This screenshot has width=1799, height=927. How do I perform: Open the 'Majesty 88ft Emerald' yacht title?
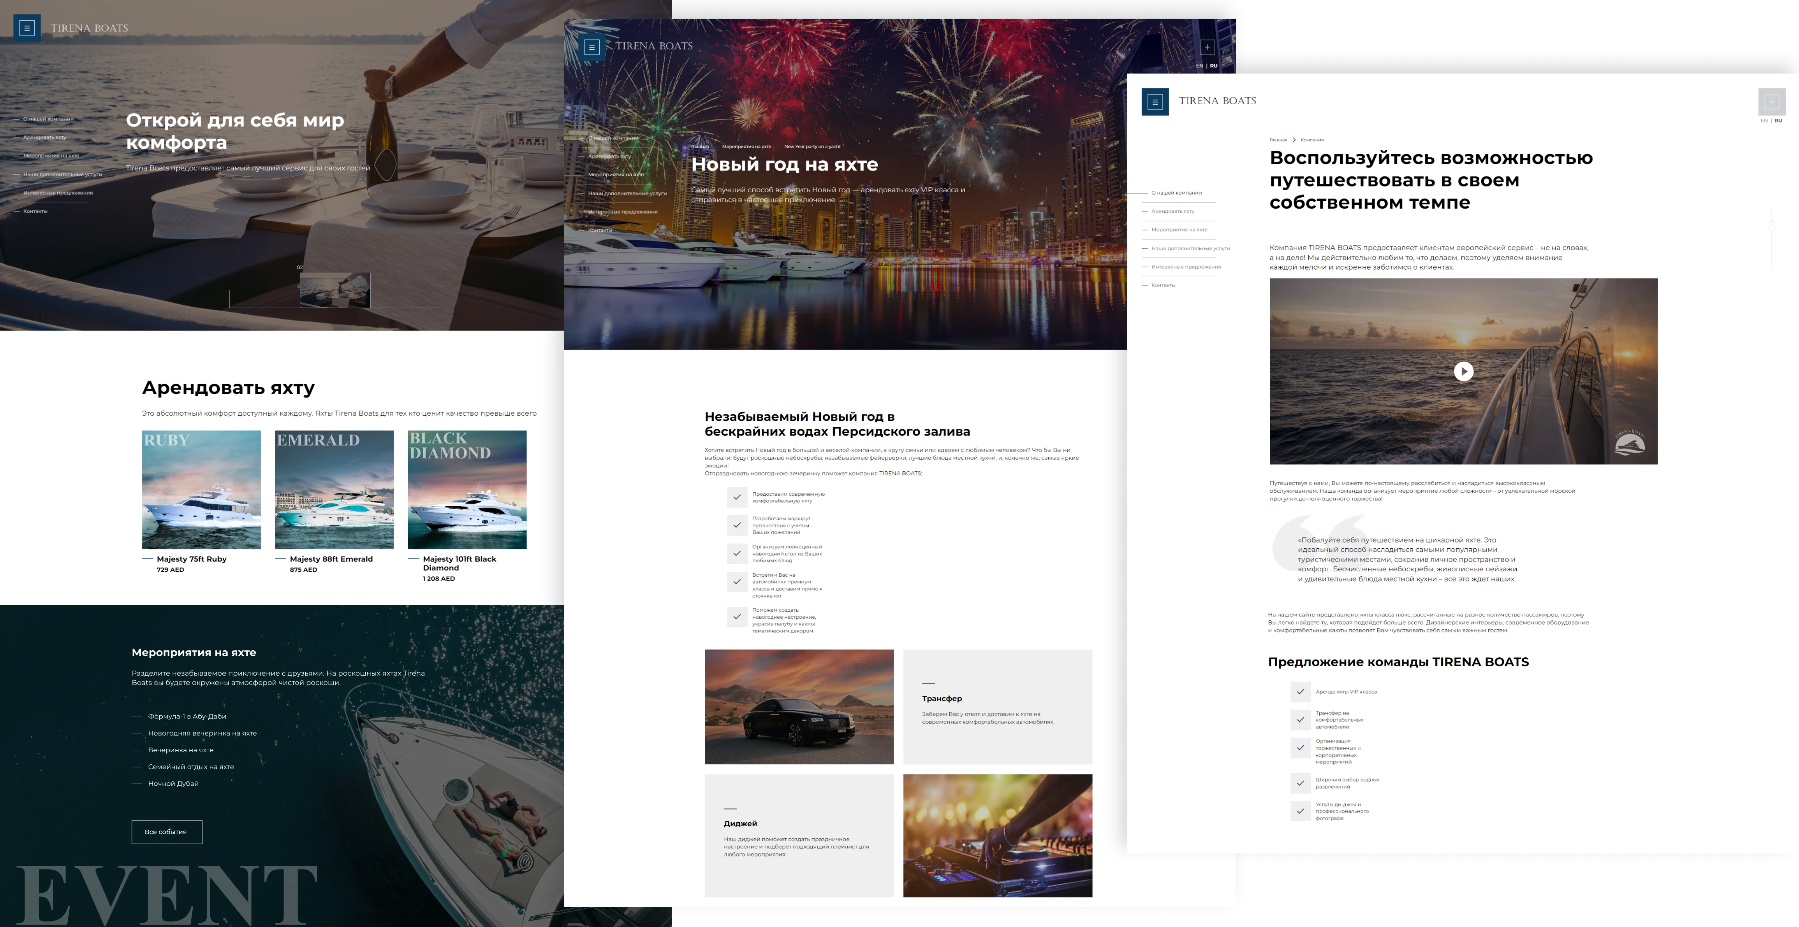click(x=331, y=559)
